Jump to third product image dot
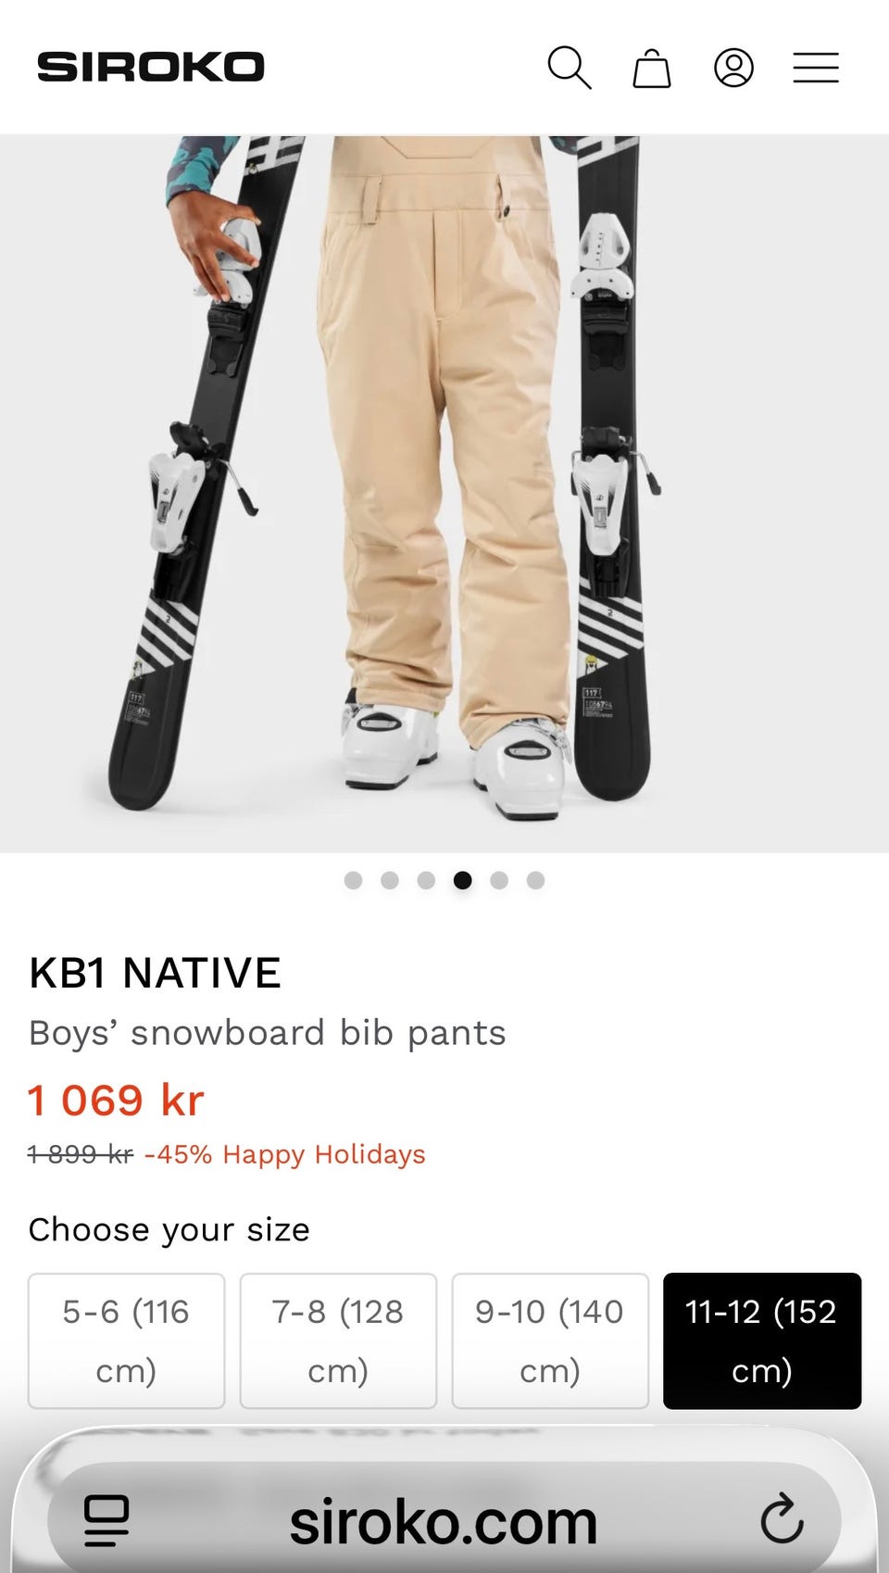Image resolution: width=889 pixels, height=1573 pixels. pyautogui.click(x=426, y=880)
